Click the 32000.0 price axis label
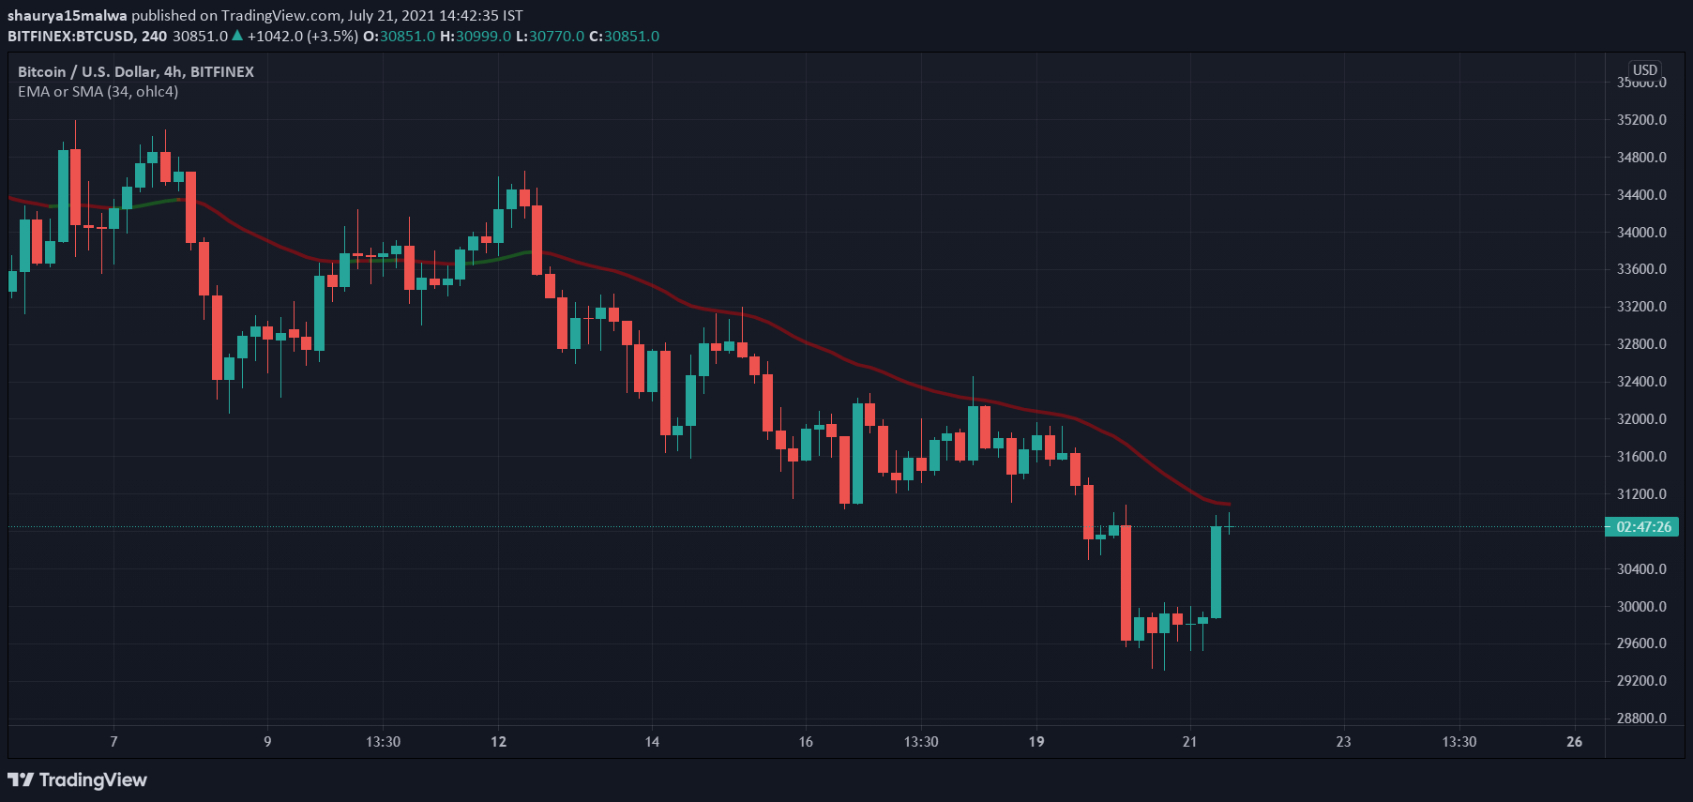 click(x=1641, y=419)
